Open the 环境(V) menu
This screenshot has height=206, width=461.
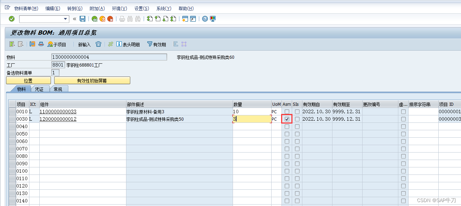click(x=119, y=8)
